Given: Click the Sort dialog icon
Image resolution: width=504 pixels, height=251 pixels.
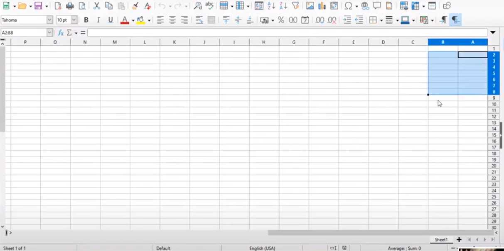Looking at the screenshot, I should (259, 6).
